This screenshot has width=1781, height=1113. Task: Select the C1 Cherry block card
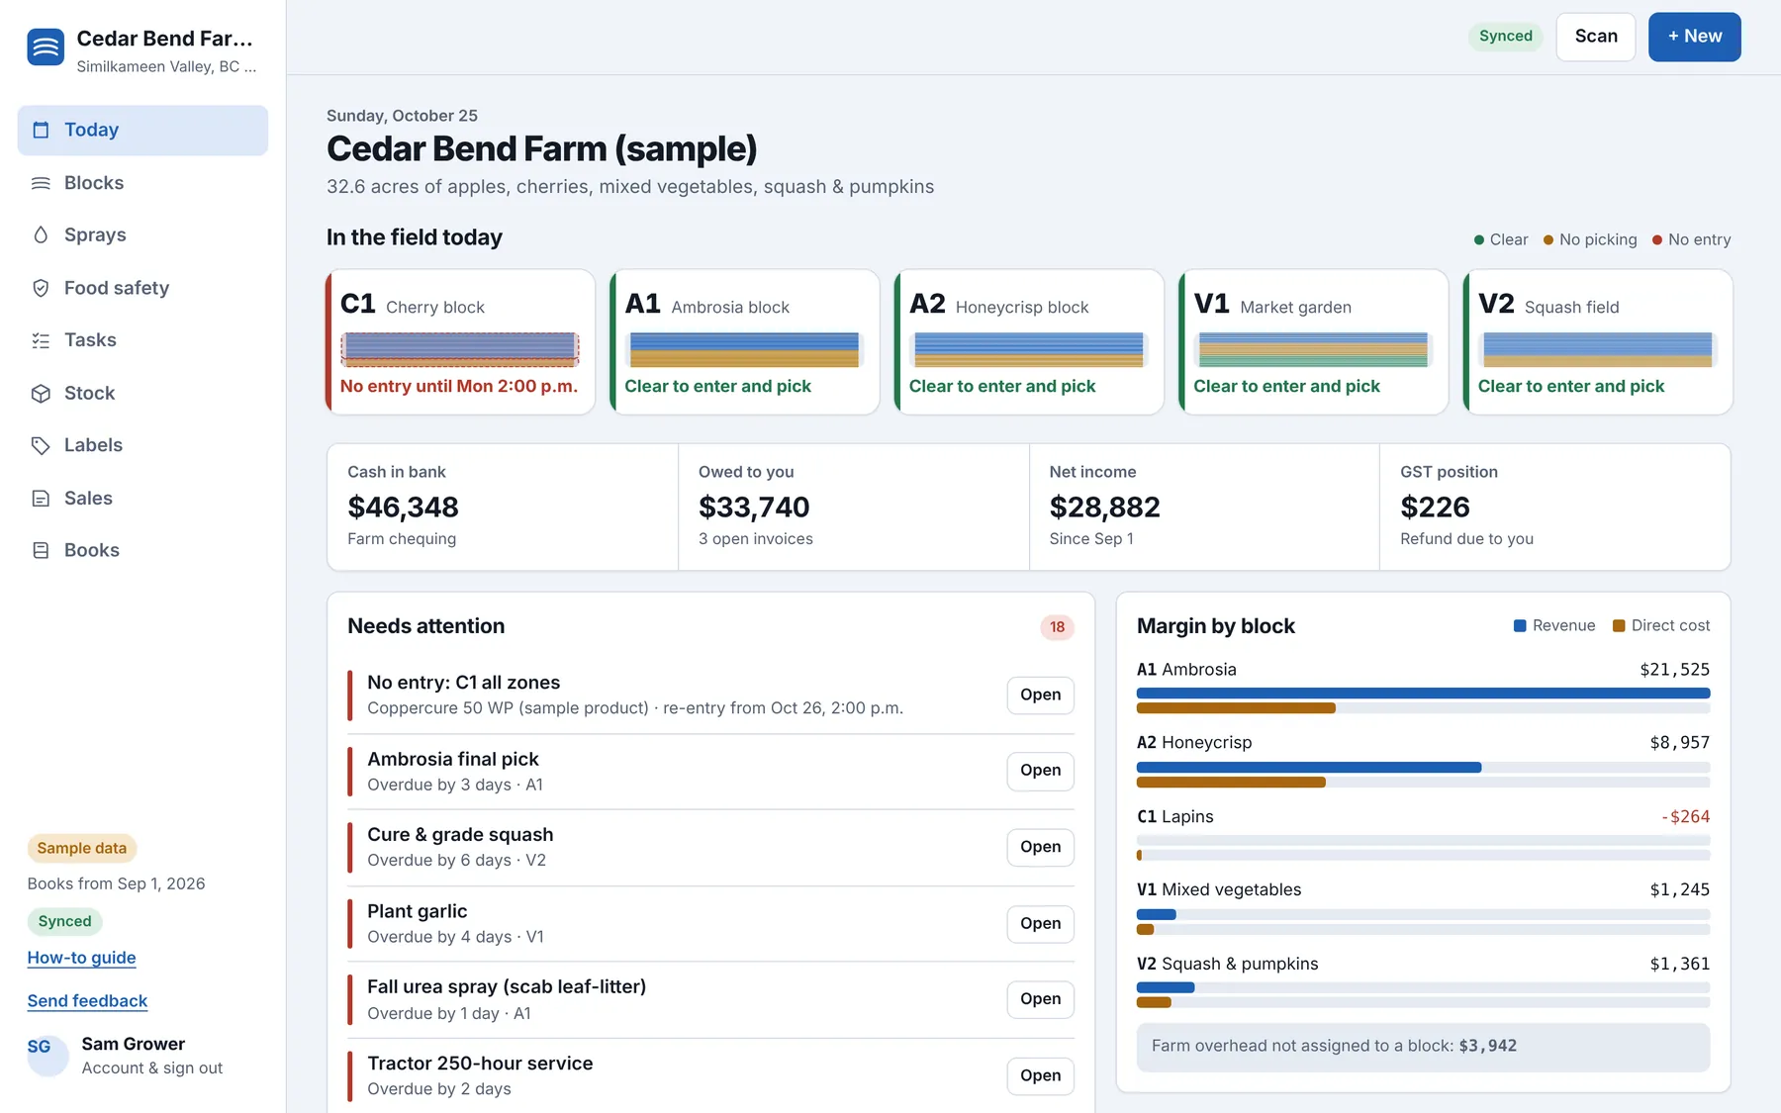click(x=460, y=342)
